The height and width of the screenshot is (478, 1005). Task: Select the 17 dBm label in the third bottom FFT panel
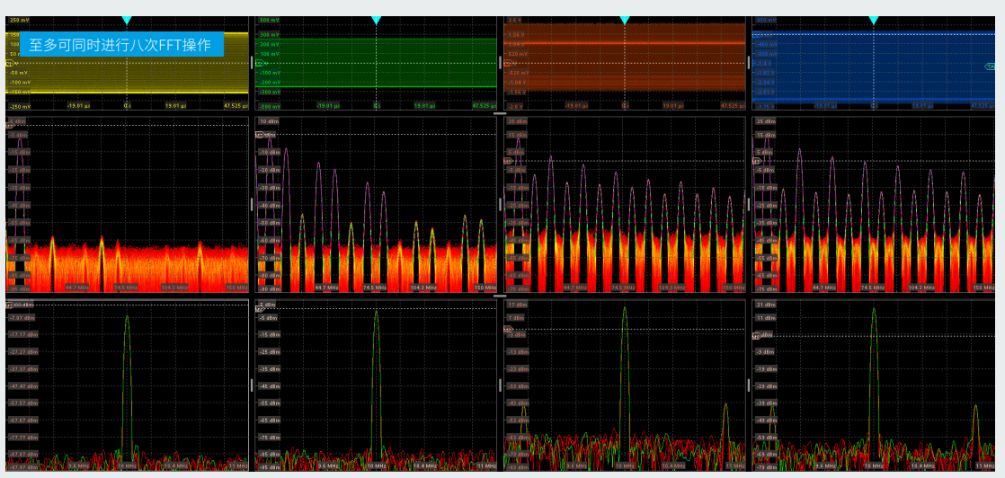(x=516, y=305)
